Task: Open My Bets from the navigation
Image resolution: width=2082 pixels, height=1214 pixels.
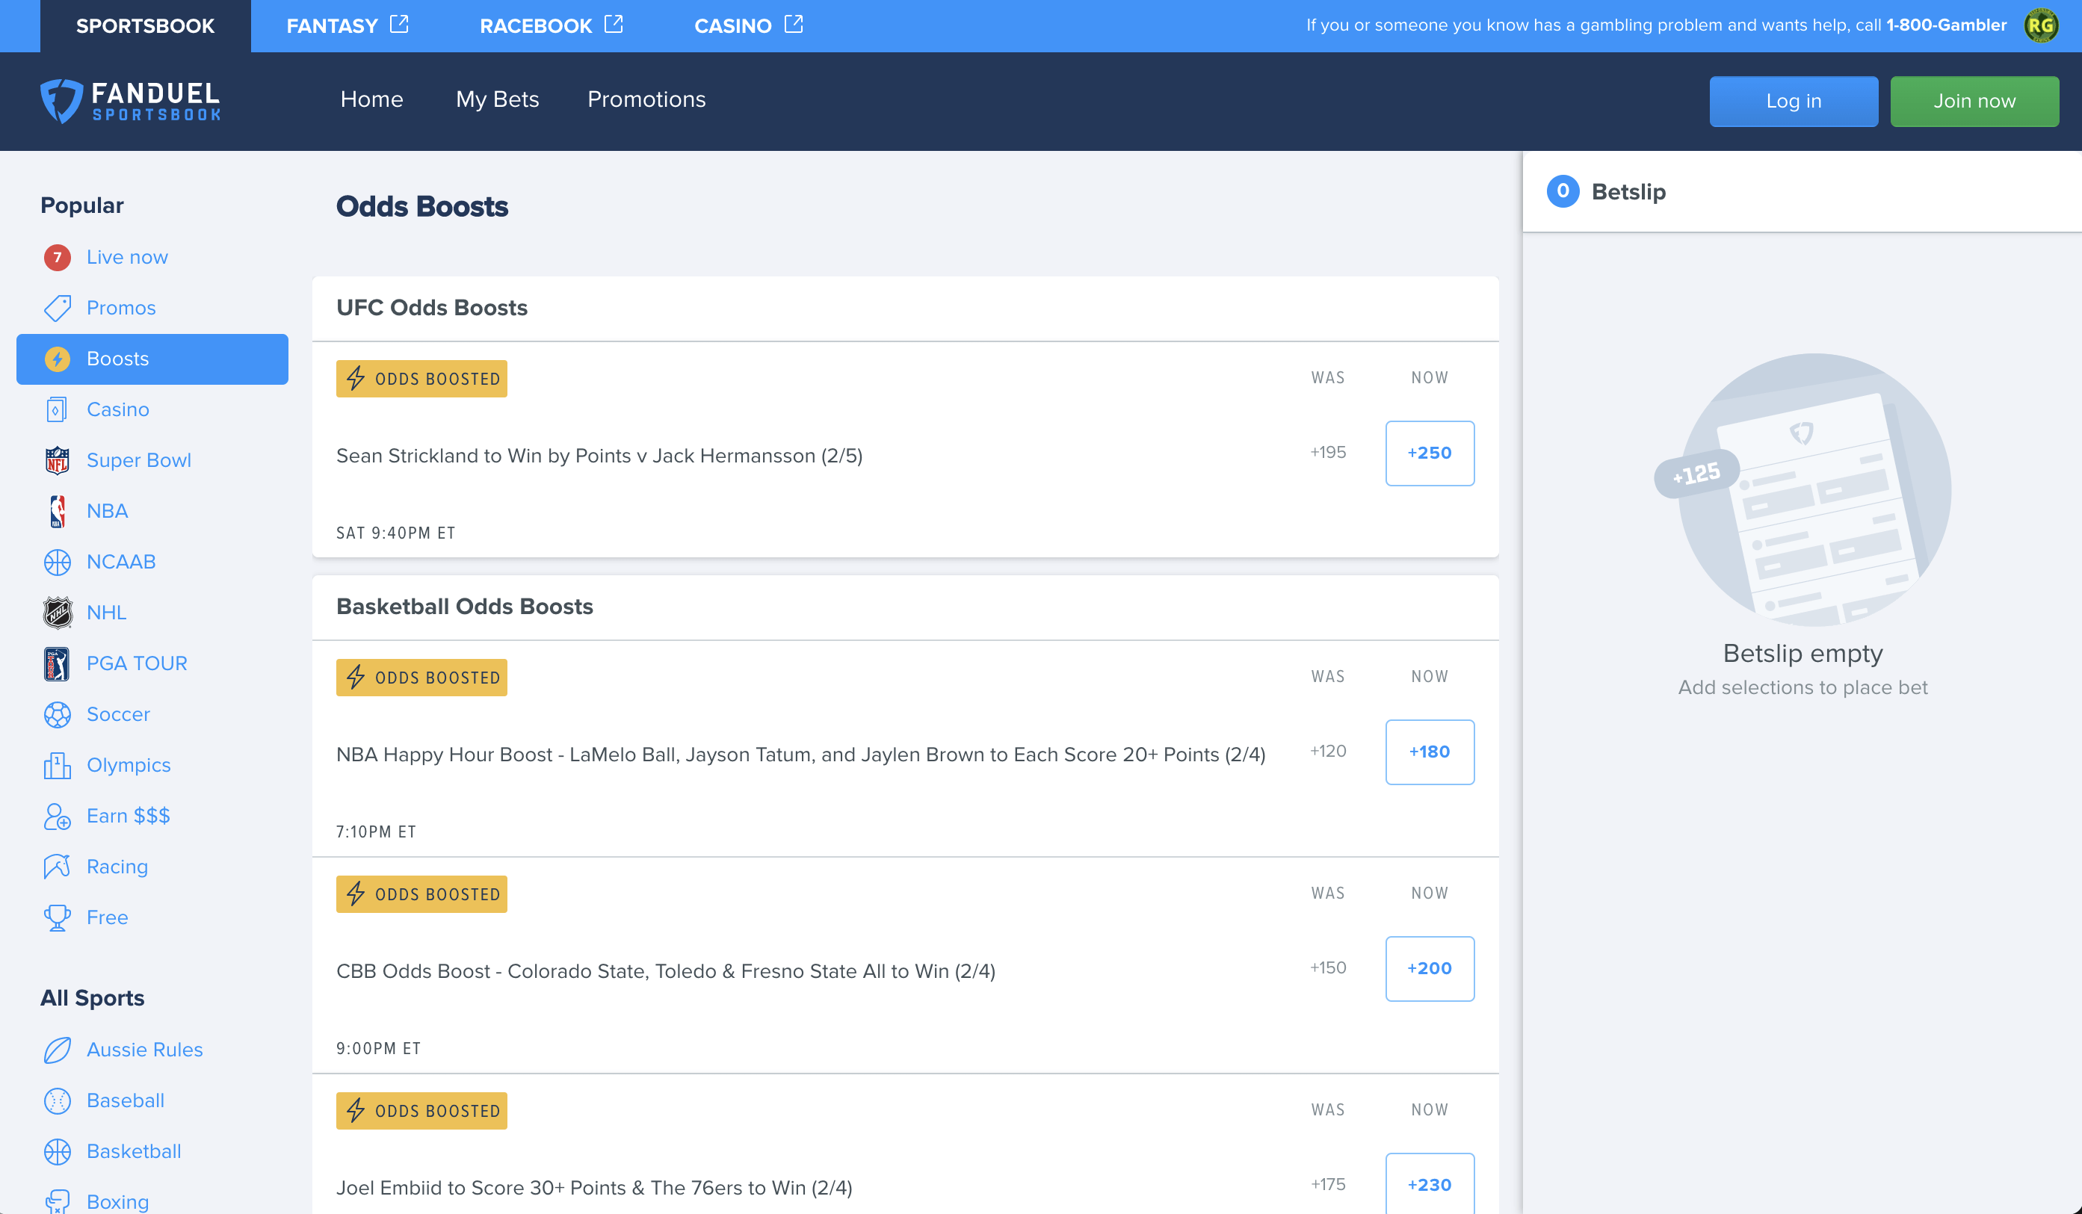Action: click(x=496, y=100)
